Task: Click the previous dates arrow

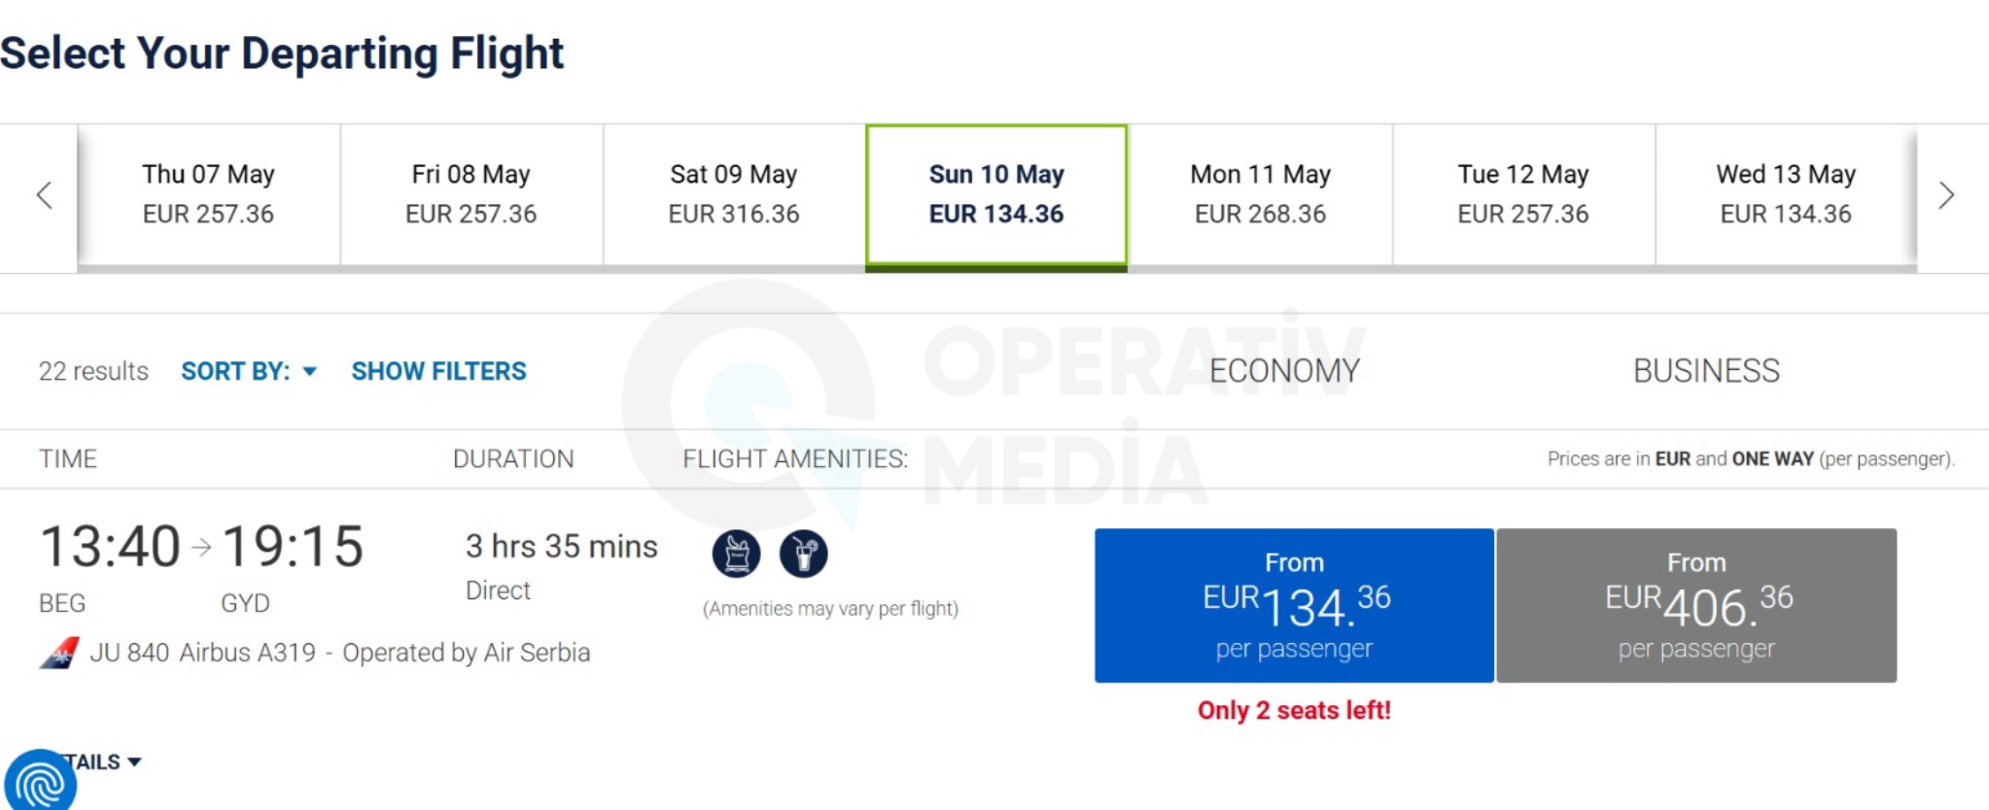Action: tap(44, 195)
